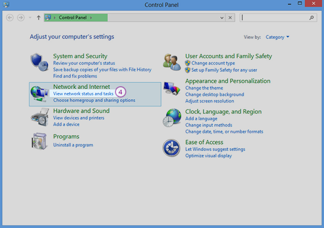Viewport: 324px width, 228px height.
Task: Click Optimize visual display link
Action: tap(208, 156)
